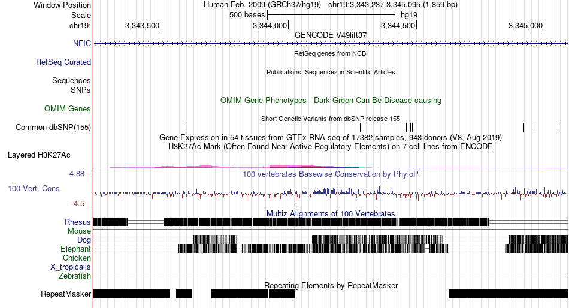The image size is (569, 308).
Task: Click the Layered H3K27Ac track label
Action: pyautogui.click(x=39, y=155)
